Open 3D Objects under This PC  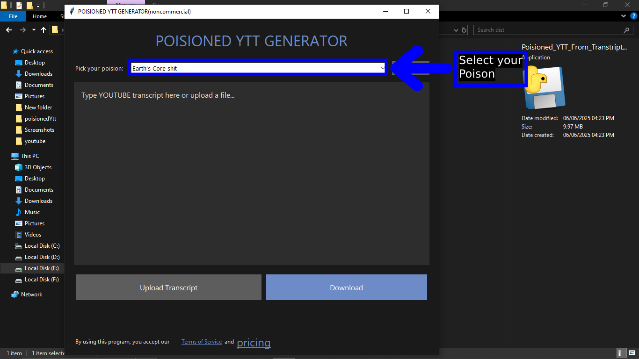pyautogui.click(x=38, y=167)
